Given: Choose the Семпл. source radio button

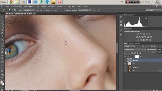Looking at the screenshot, I should click(45, 10).
